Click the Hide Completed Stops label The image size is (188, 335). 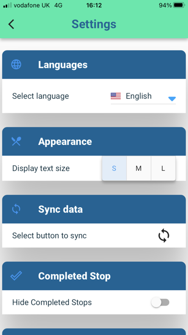pyautogui.click(x=52, y=302)
